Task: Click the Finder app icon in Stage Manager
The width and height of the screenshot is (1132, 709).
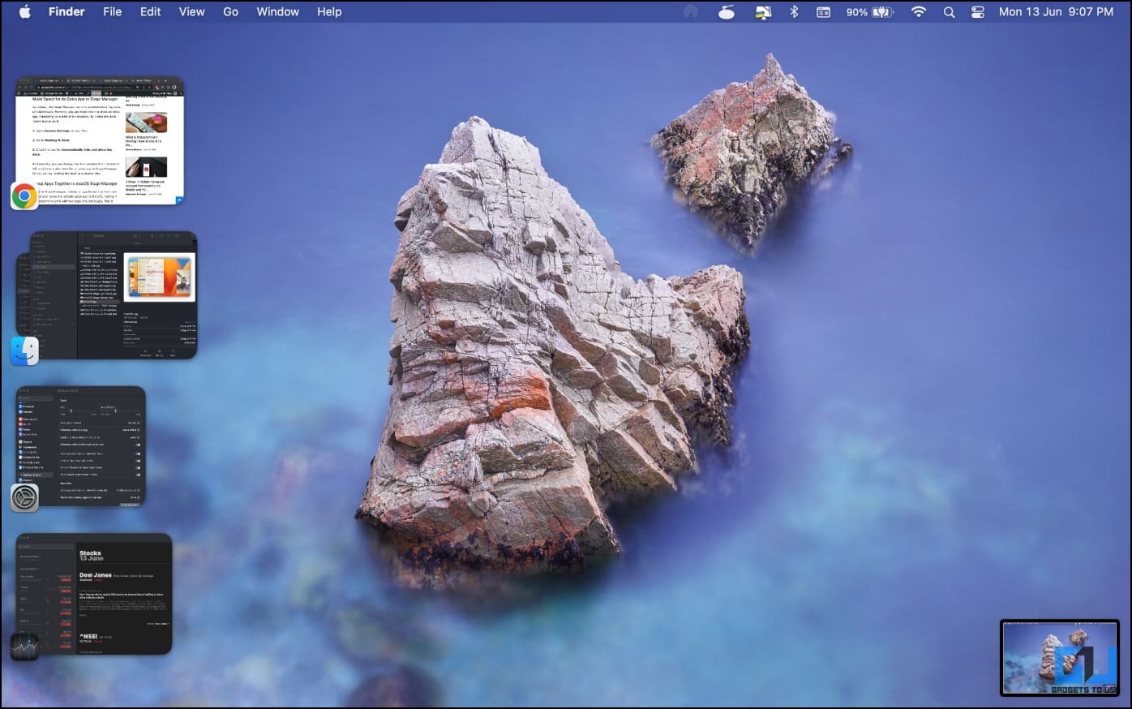Action: (24, 350)
